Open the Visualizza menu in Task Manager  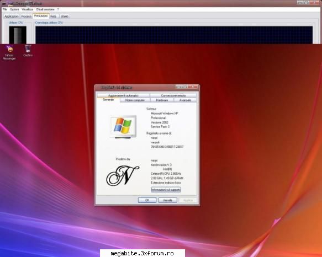click(27, 9)
